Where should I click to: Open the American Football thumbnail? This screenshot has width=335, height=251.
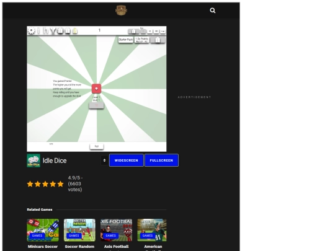152,230
